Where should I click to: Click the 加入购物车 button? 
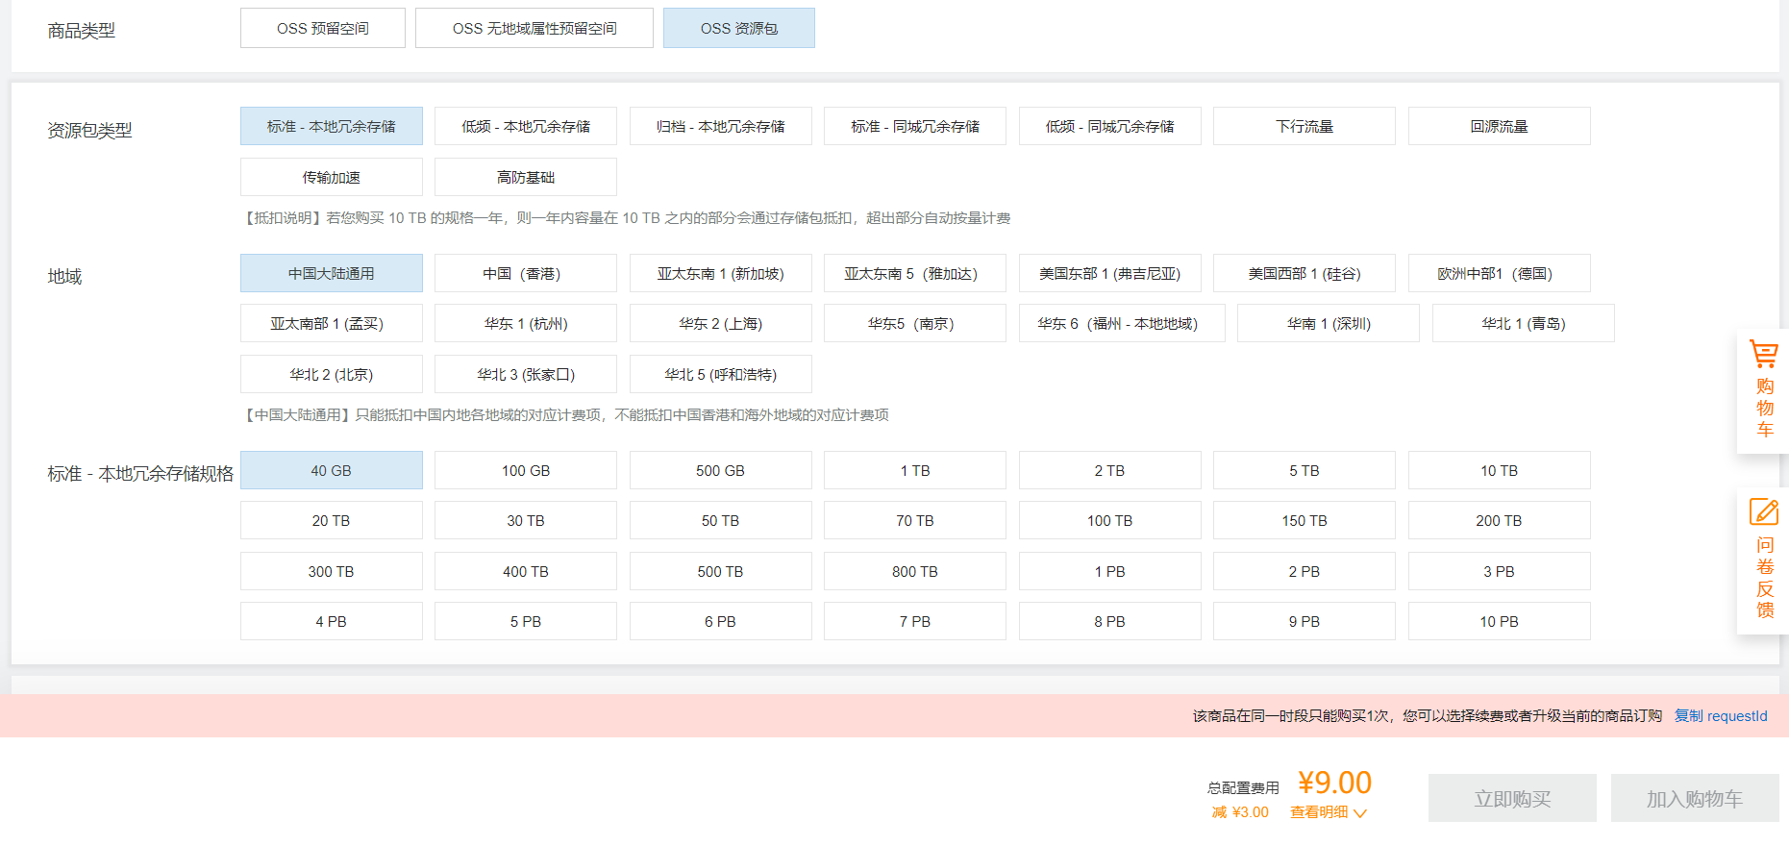pos(1694,799)
